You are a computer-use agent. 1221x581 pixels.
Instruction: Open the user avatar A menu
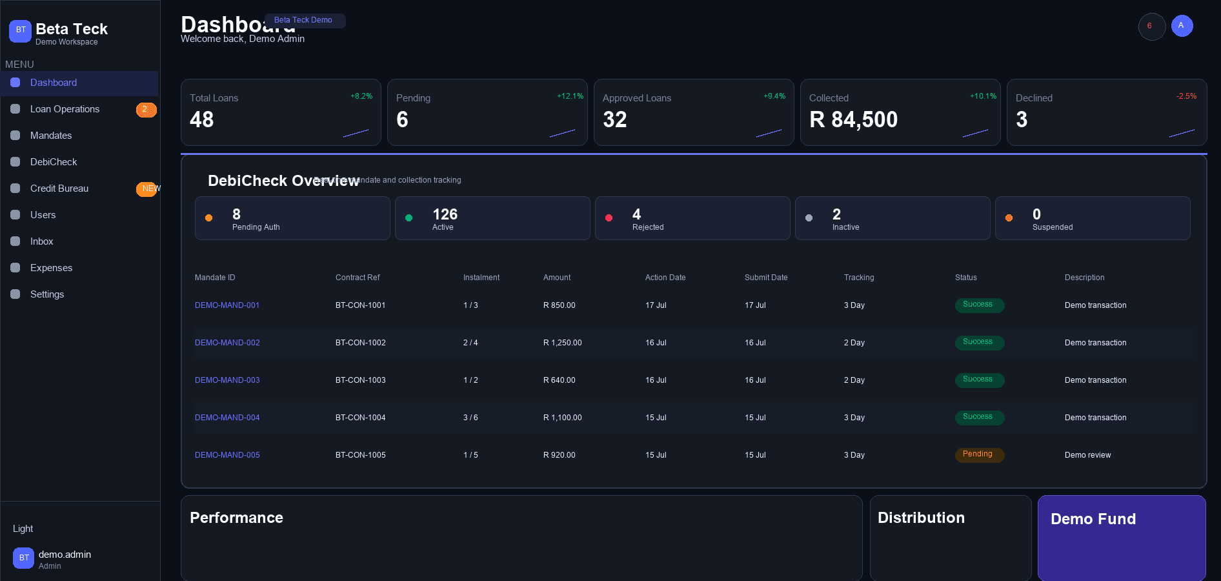pos(1182,26)
